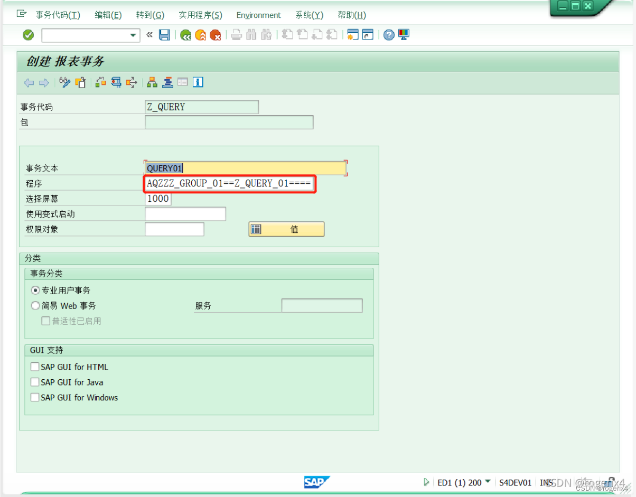
Task: Open Help using the question mark icon
Action: (x=389, y=35)
